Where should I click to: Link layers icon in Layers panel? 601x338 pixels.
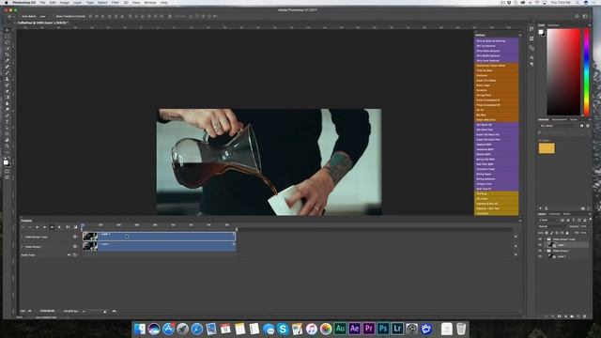[x=547, y=316]
